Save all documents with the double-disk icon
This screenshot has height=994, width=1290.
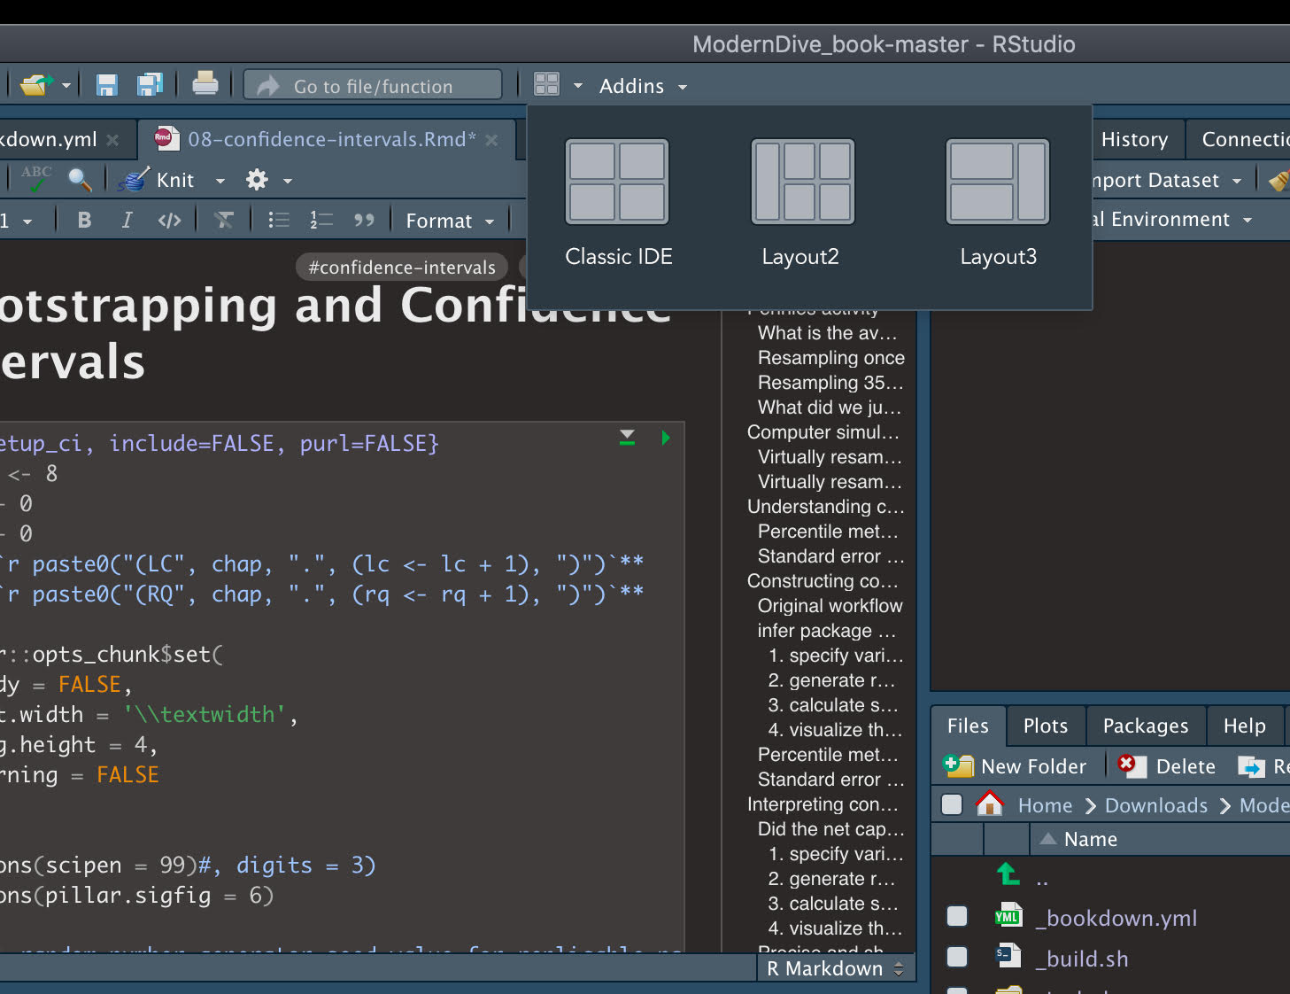pos(150,84)
